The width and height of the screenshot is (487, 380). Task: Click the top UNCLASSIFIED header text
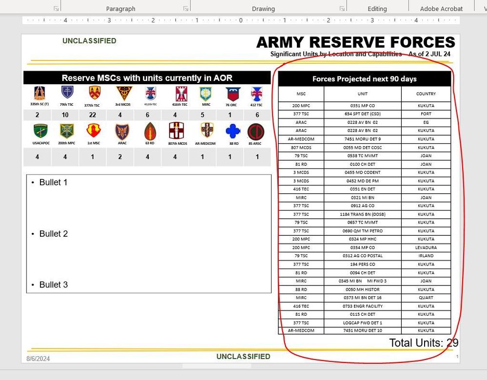[89, 40]
